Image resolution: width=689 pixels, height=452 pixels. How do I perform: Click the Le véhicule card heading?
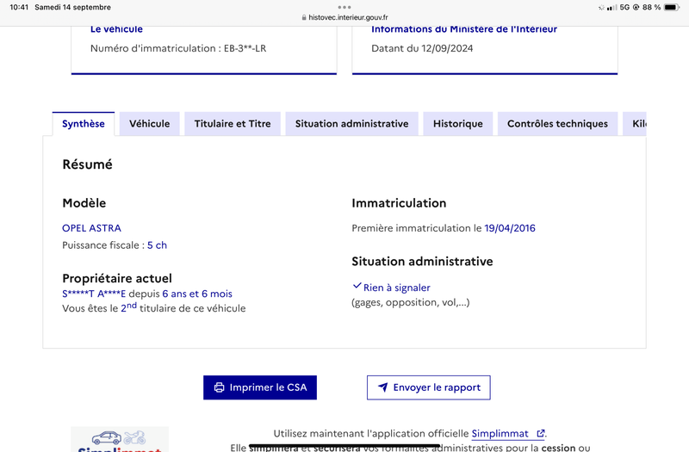point(116,29)
